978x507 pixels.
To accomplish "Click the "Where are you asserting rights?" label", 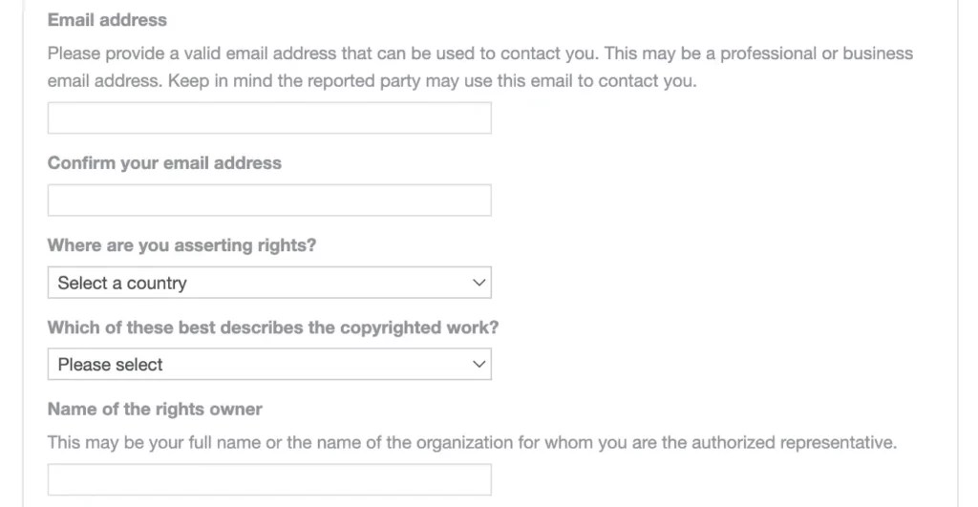I will coord(181,245).
